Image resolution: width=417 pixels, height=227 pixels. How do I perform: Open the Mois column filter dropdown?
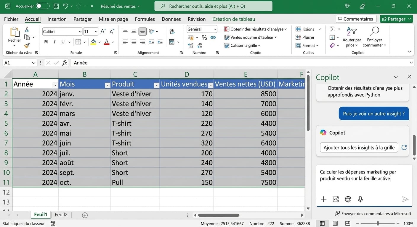pyautogui.click(x=108, y=85)
